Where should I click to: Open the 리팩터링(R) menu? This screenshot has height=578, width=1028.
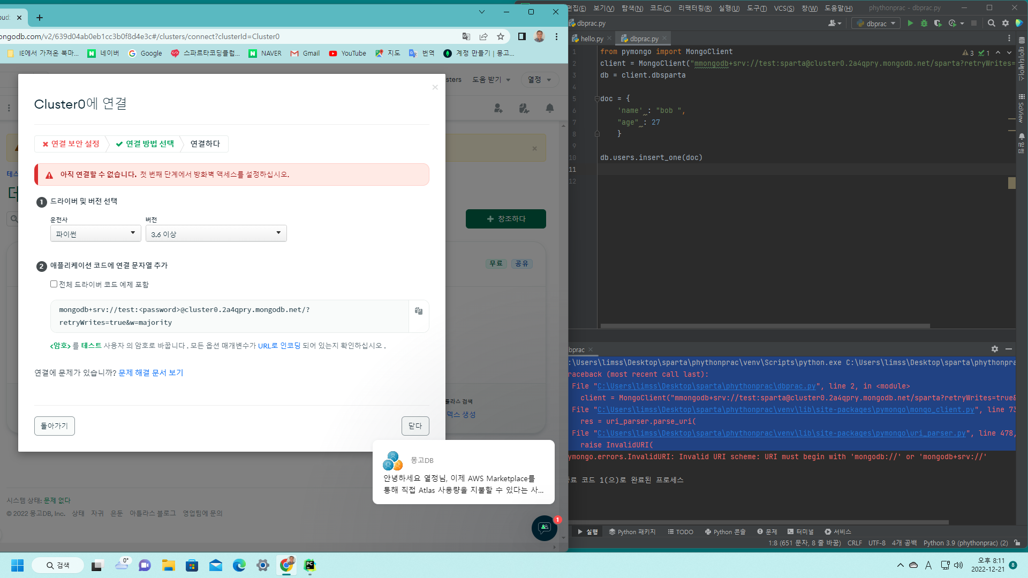(x=695, y=8)
